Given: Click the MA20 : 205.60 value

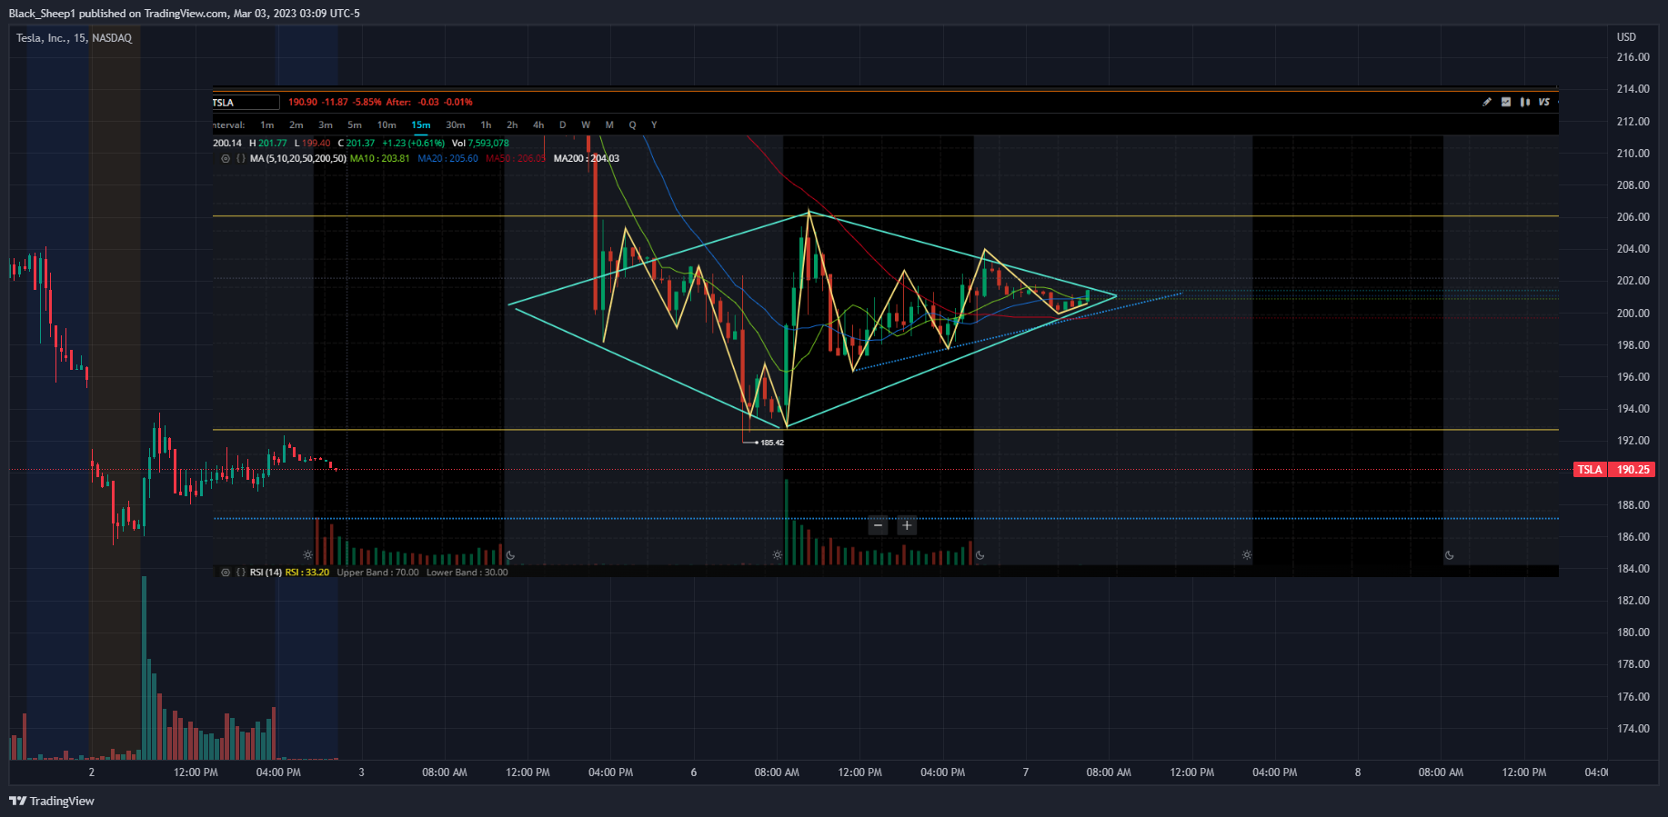Looking at the screenshot, I should (447, 158).
